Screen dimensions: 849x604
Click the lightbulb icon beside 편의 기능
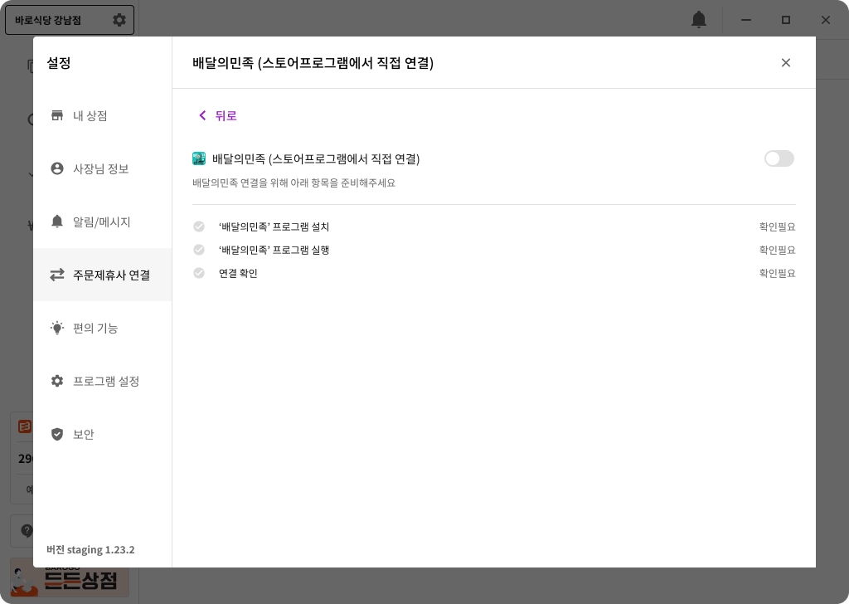click(57, 328)
